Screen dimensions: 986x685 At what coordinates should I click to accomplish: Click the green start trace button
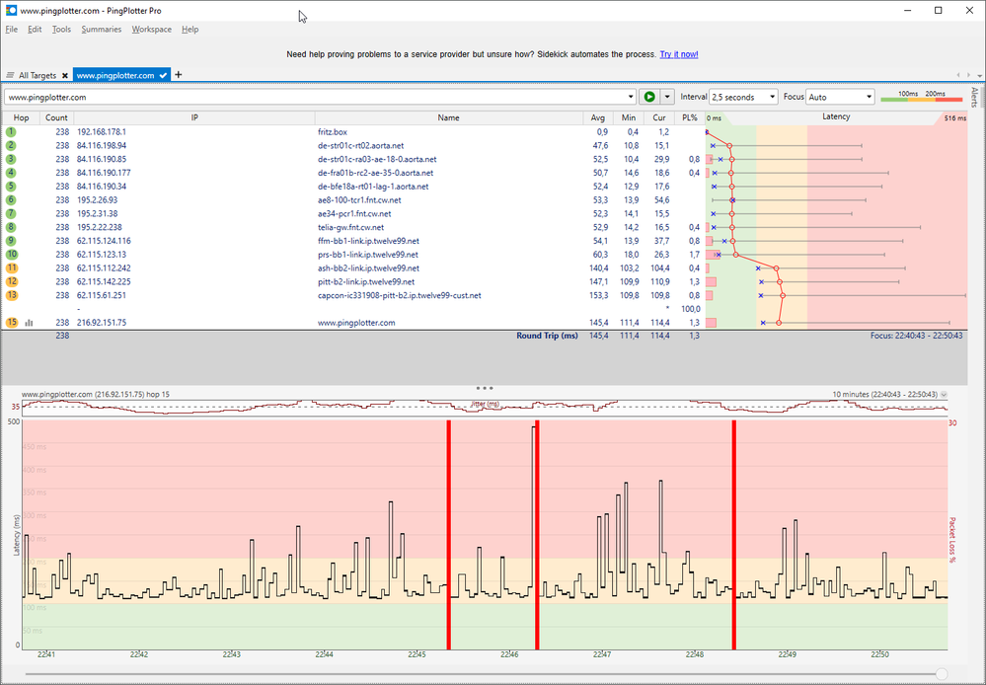(x=648, y=97)
